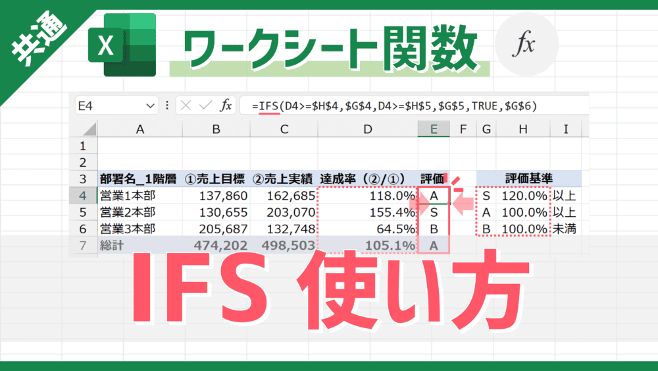Select row 5 header
Image resolution: width=658 pixels, height=371 pixels.
pyautogui.click(x=83, y=212)
